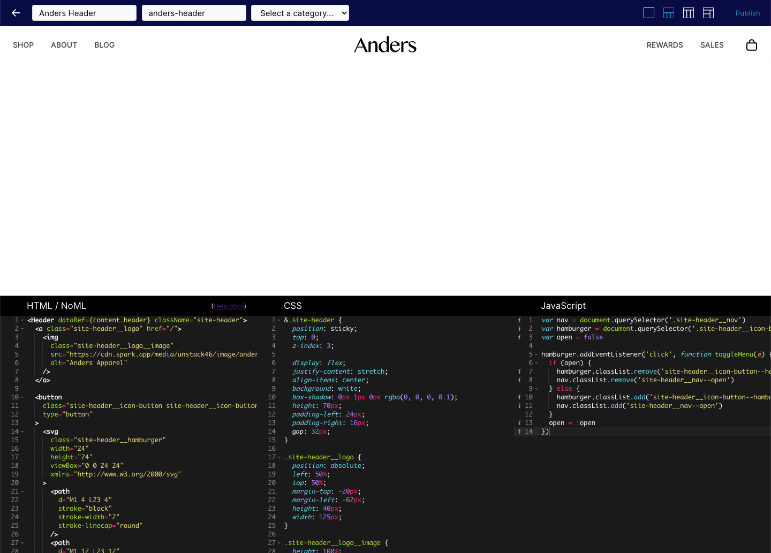Open the REWARDS nav link
Image resolution: width=771 pixels, height=553 pixels.
coord(664,45)
